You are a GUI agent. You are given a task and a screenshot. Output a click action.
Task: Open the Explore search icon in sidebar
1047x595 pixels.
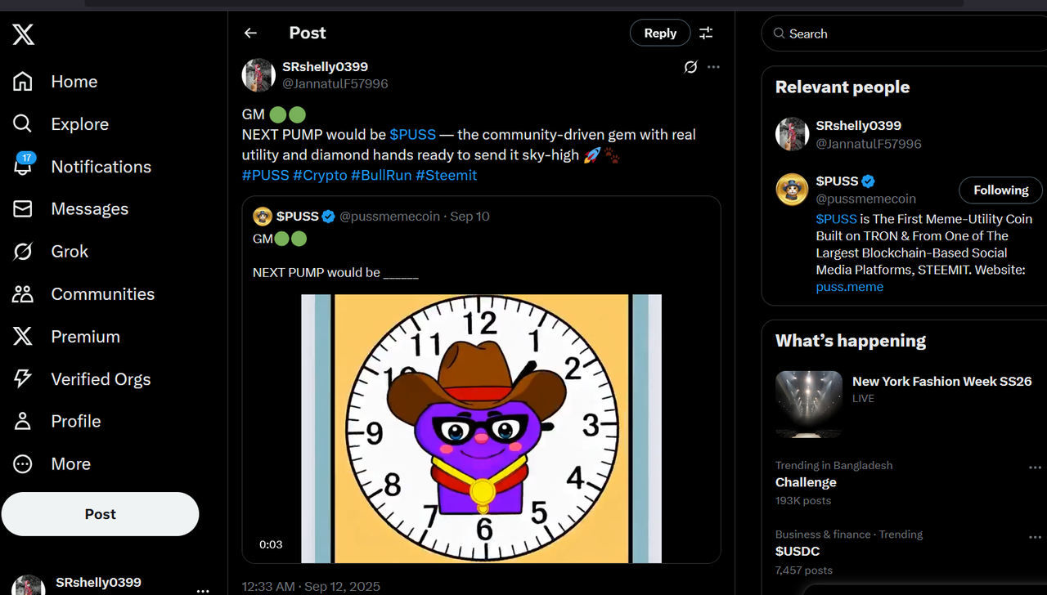coord(23,123)
